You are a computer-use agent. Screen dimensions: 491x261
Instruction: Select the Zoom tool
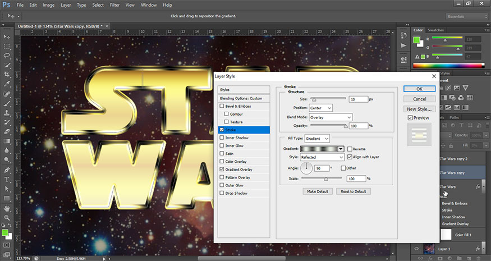click(x=7, y=217)
